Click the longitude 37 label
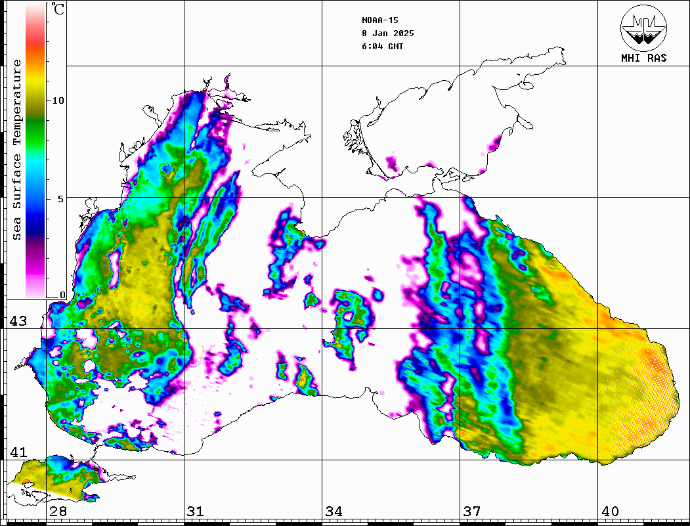The width and height of the screenshot is (690, 526). pyautogui.click(x=471, y=512)
